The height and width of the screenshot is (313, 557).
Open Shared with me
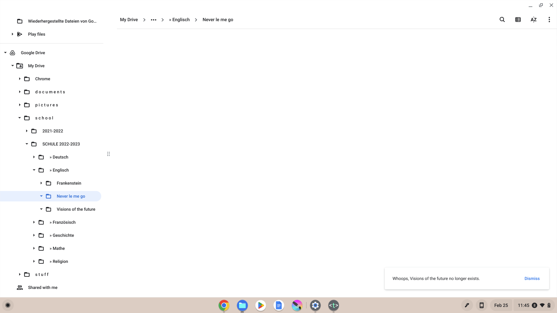pos(43,287)
